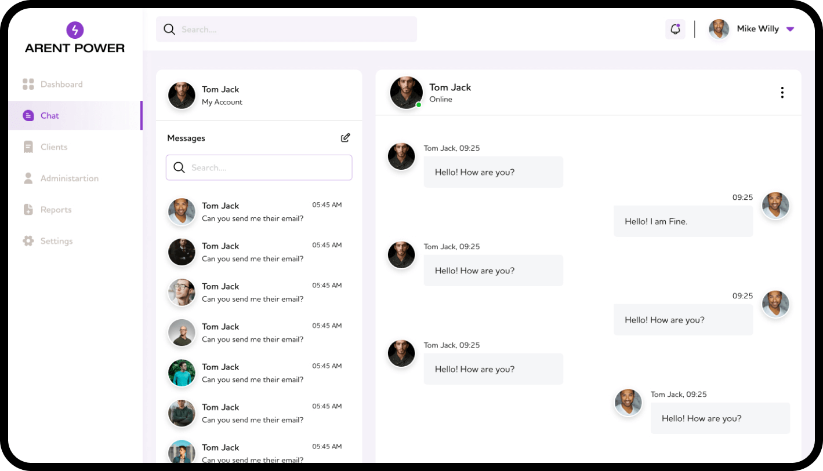Click the Clients receipt icon
Screen dimensions: 823x471
(x=28, y=147)
